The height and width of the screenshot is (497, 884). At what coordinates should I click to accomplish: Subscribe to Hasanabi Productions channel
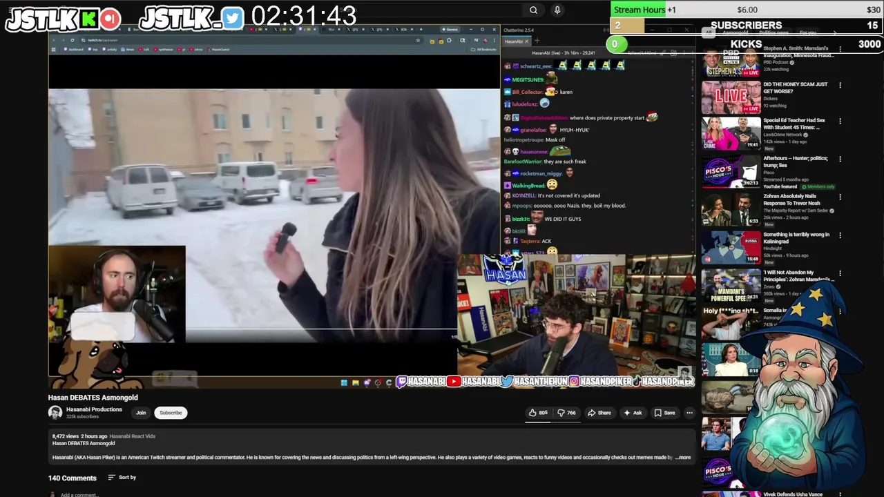(x=171, y=413)
